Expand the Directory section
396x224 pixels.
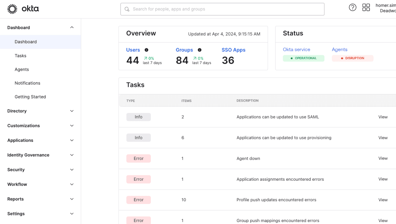40,111
